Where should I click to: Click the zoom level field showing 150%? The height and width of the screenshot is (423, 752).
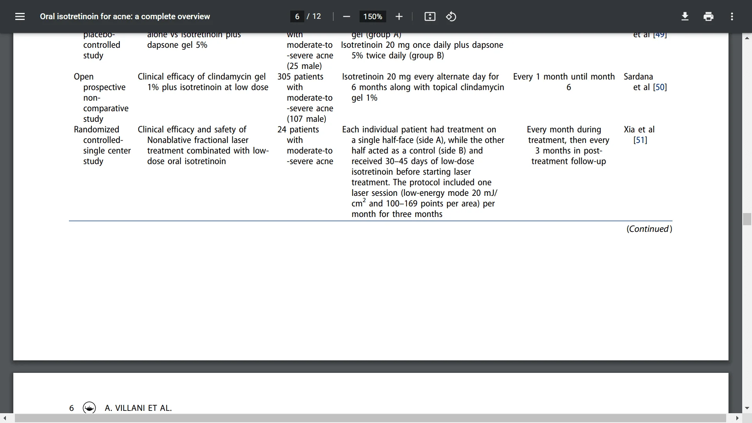[x=373, y=16]
